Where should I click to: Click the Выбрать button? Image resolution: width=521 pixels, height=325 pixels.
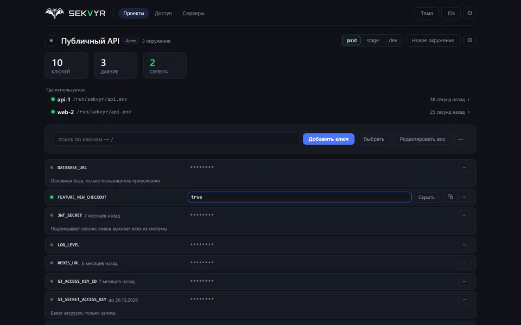(x=374, y=139)
